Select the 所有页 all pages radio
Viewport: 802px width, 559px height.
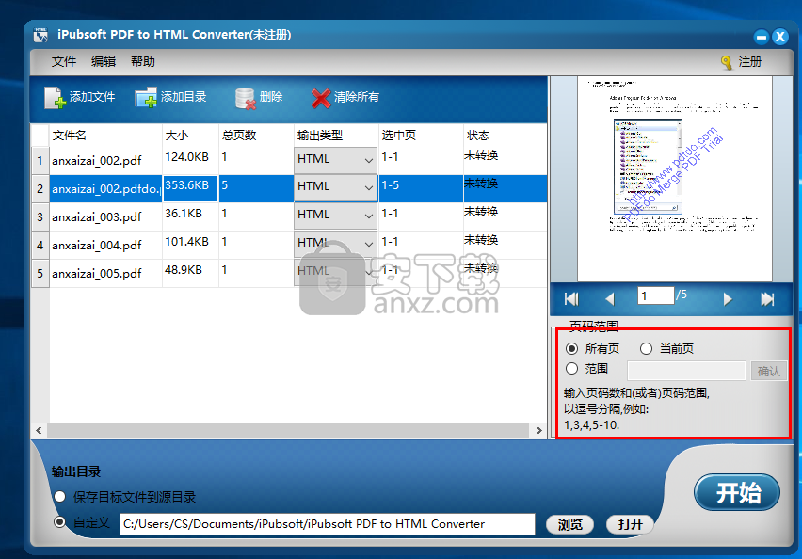[571, 349]
